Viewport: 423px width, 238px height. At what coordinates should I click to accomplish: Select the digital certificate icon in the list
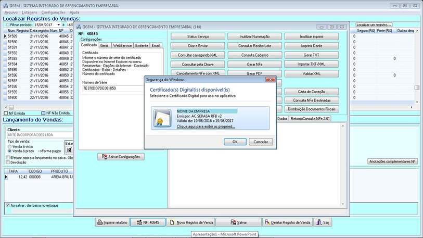[x=161, y=118]
